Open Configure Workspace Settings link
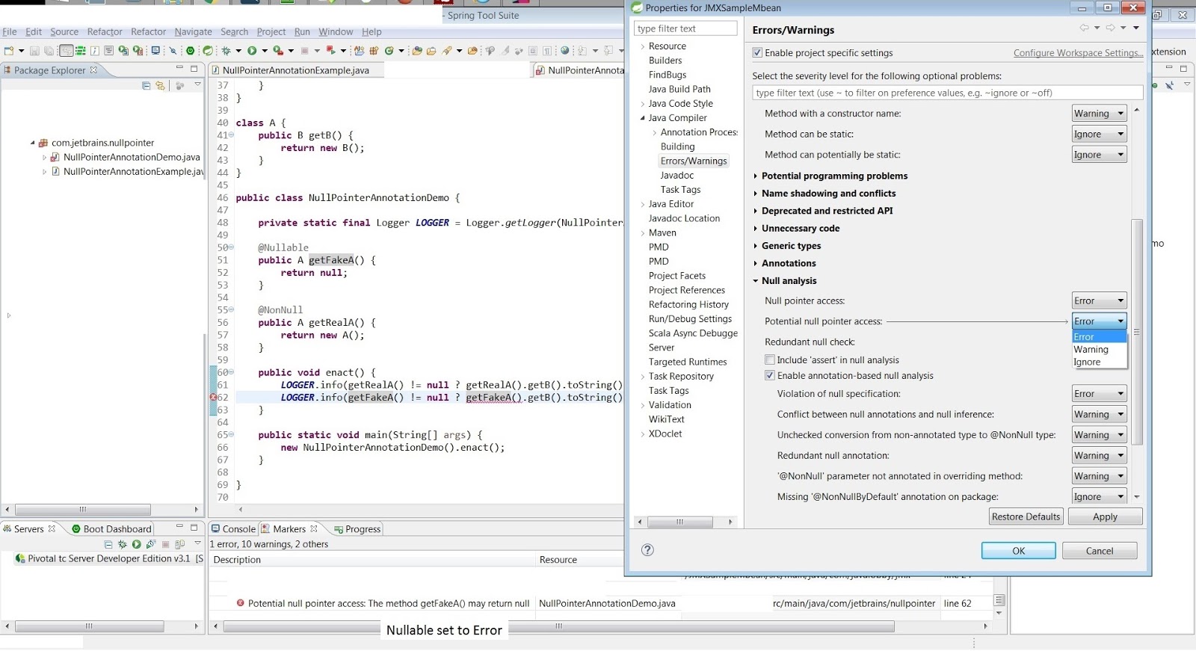The width and height of the screenshot is (1196, 651). coord(1078,53)
